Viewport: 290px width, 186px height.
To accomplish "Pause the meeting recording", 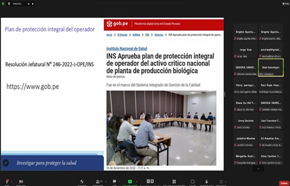I will tap(29, 4).
